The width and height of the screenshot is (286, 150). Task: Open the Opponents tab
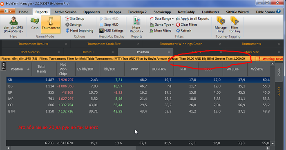point(92,12)
